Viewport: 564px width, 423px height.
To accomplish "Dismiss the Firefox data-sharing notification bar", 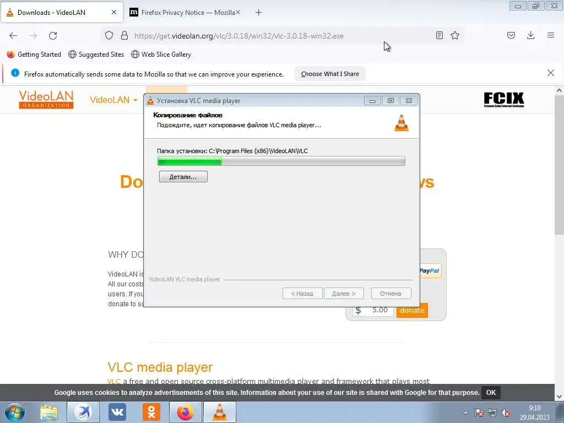I will tap(551, 73).
